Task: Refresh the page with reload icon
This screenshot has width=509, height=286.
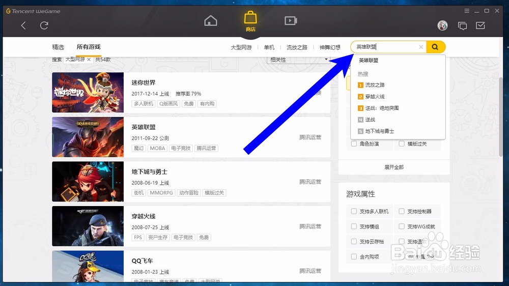Action: pyautogui.click(x=44, y=25)
